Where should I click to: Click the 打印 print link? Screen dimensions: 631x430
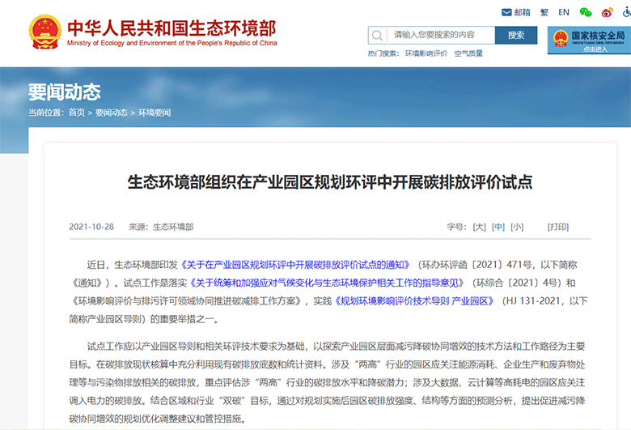558,228
